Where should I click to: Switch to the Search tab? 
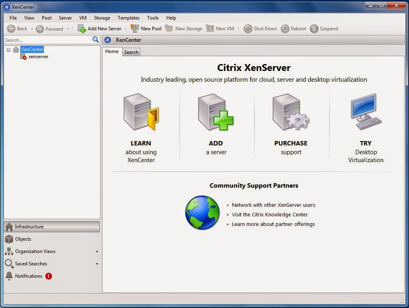[x=131, y=52]
